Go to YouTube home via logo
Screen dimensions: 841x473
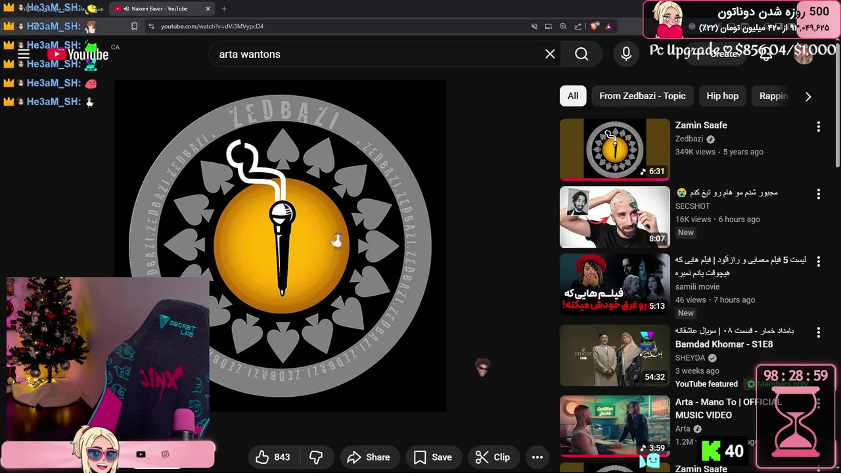coord(78,54)
